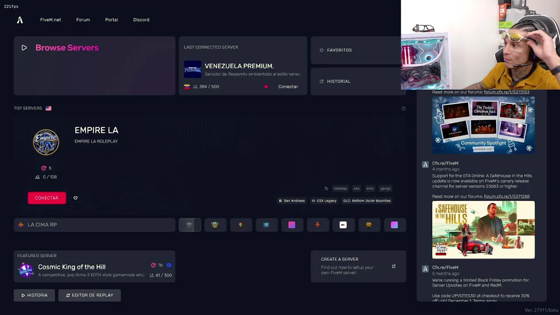The width and height of the screenshot is (560, 315).
Task: Select the gradient tile after the gold emblem
Action: click(394, 225)
